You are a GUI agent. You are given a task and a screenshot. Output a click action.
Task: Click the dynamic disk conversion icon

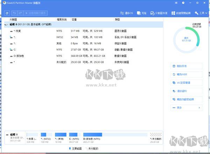pos(174,99)
